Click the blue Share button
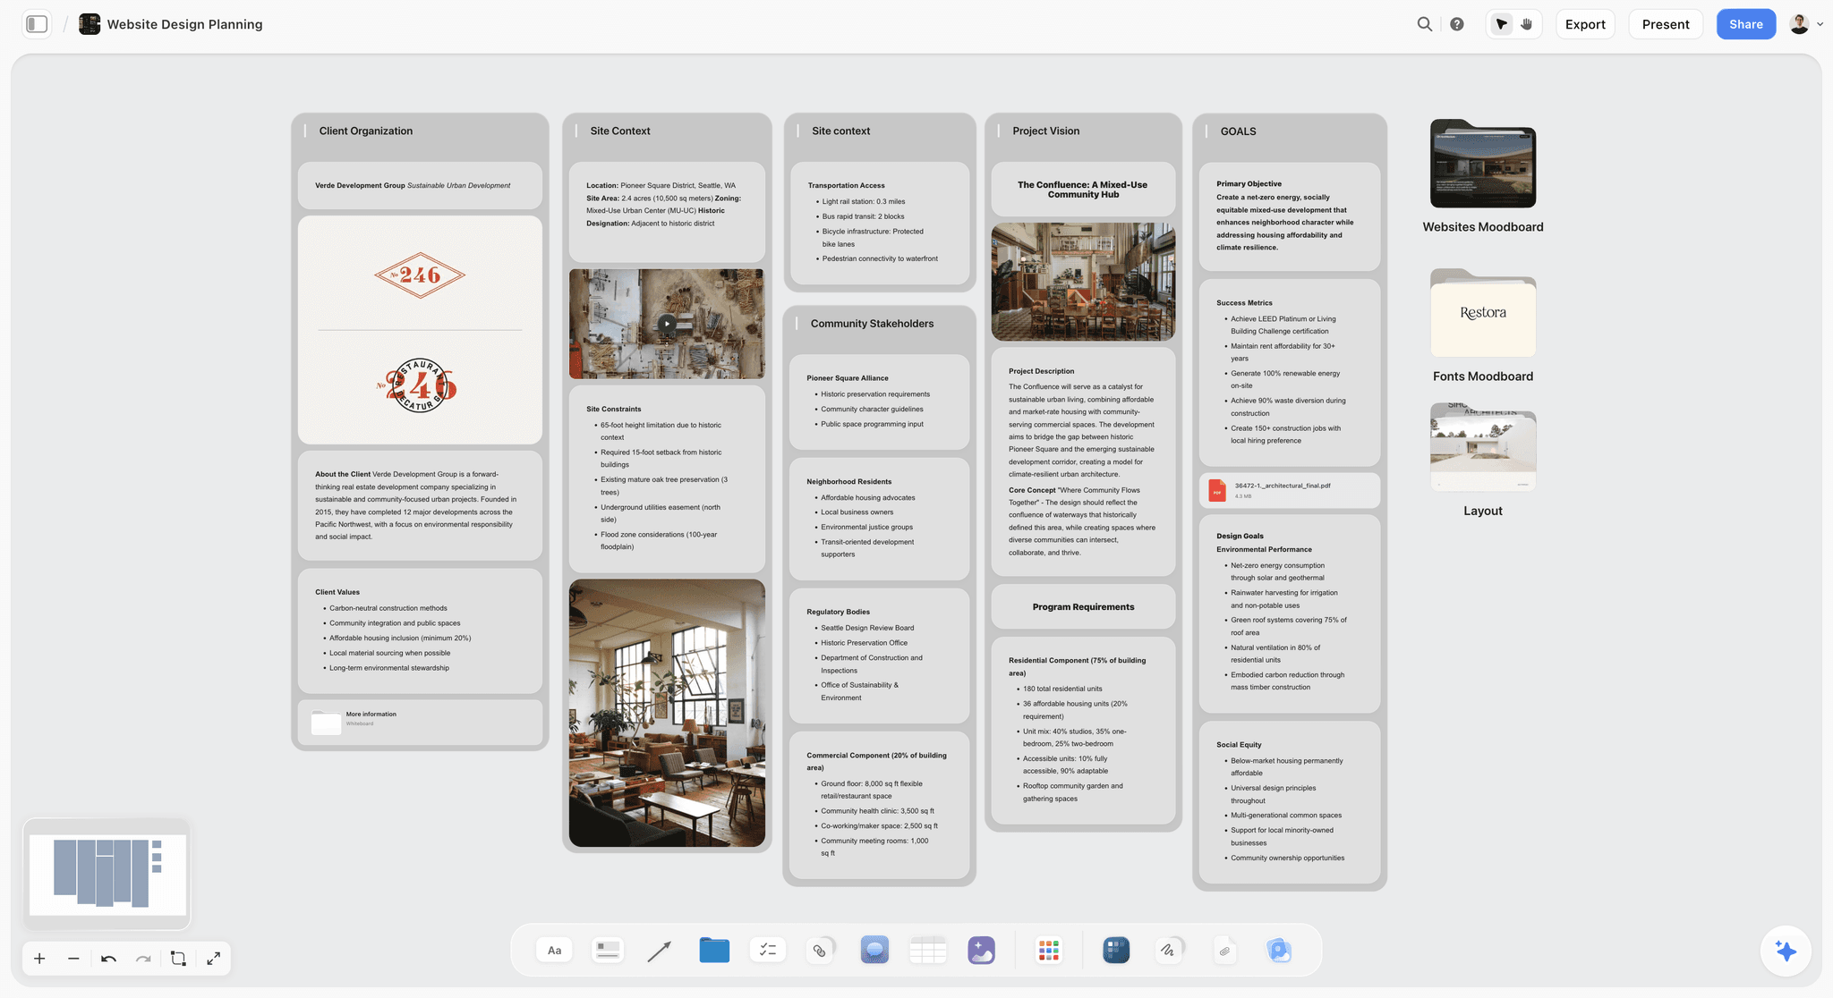 click(1745, 24)
